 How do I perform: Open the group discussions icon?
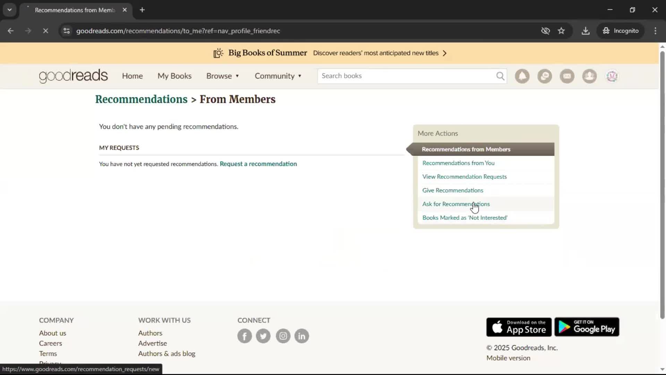[x=545, y=76]
